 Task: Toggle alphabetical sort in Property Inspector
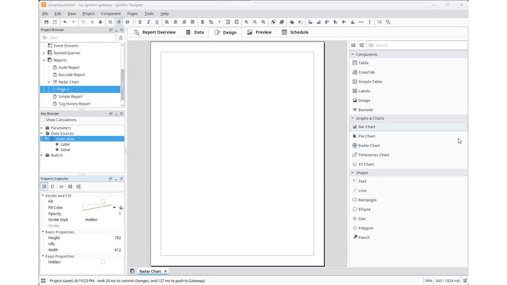[x=52, y=187]
